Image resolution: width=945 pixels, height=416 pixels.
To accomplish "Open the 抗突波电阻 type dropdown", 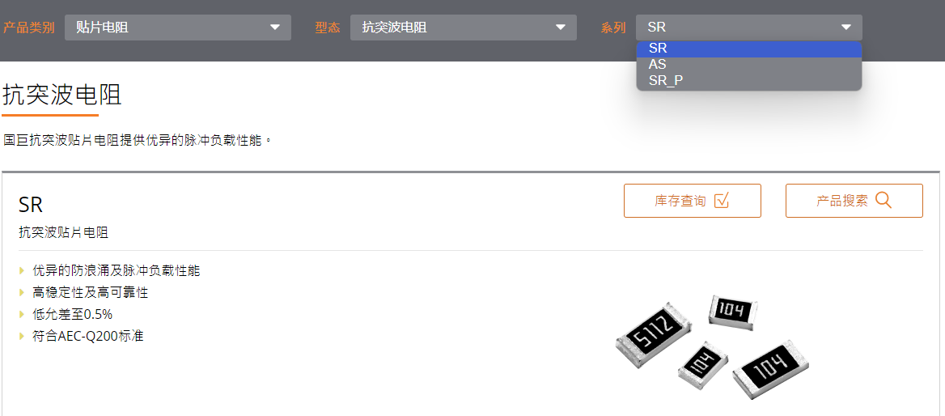I will pyautogui.click(x=464, y=28).
